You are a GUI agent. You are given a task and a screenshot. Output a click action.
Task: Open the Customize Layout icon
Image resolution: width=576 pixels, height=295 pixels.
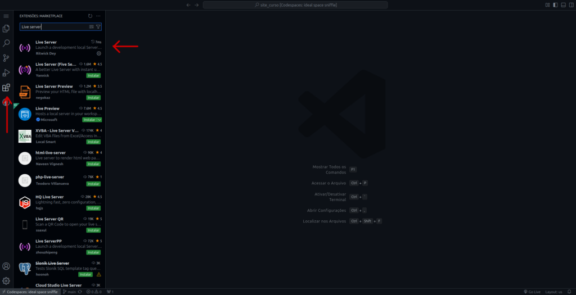(548, 5)
